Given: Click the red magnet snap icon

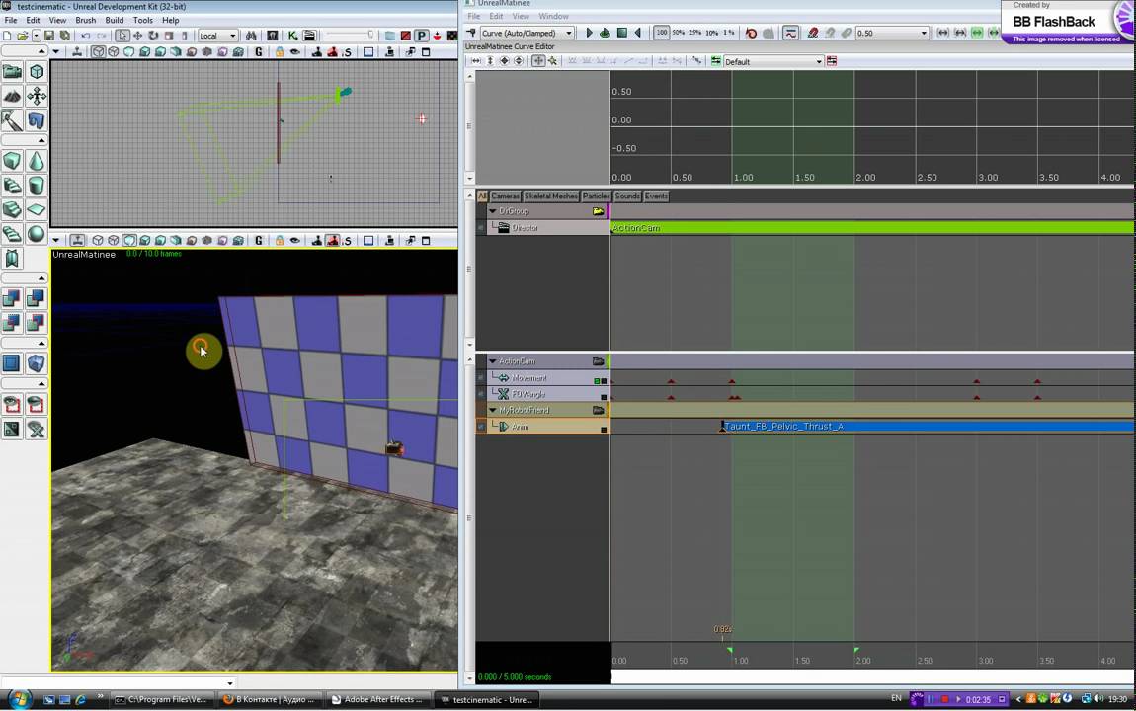Looking at the screenshot, I should point(813,33).
